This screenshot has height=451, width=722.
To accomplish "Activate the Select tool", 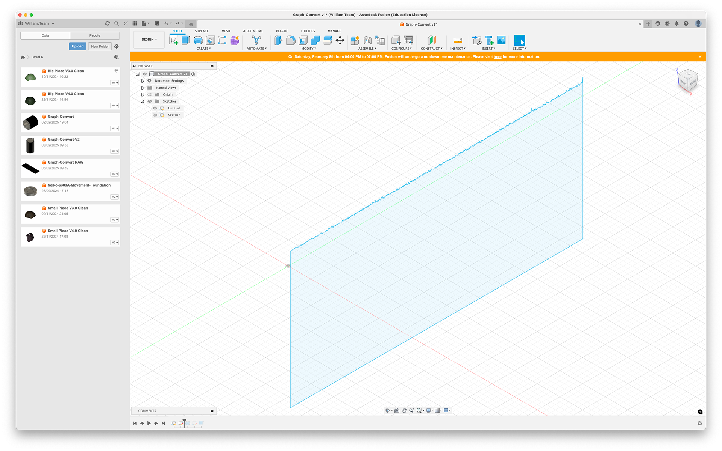I will [x=520, y=40].
